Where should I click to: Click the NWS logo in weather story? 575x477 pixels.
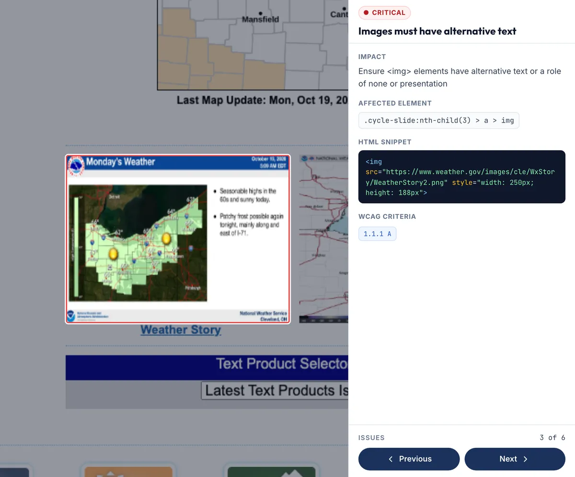76,167
